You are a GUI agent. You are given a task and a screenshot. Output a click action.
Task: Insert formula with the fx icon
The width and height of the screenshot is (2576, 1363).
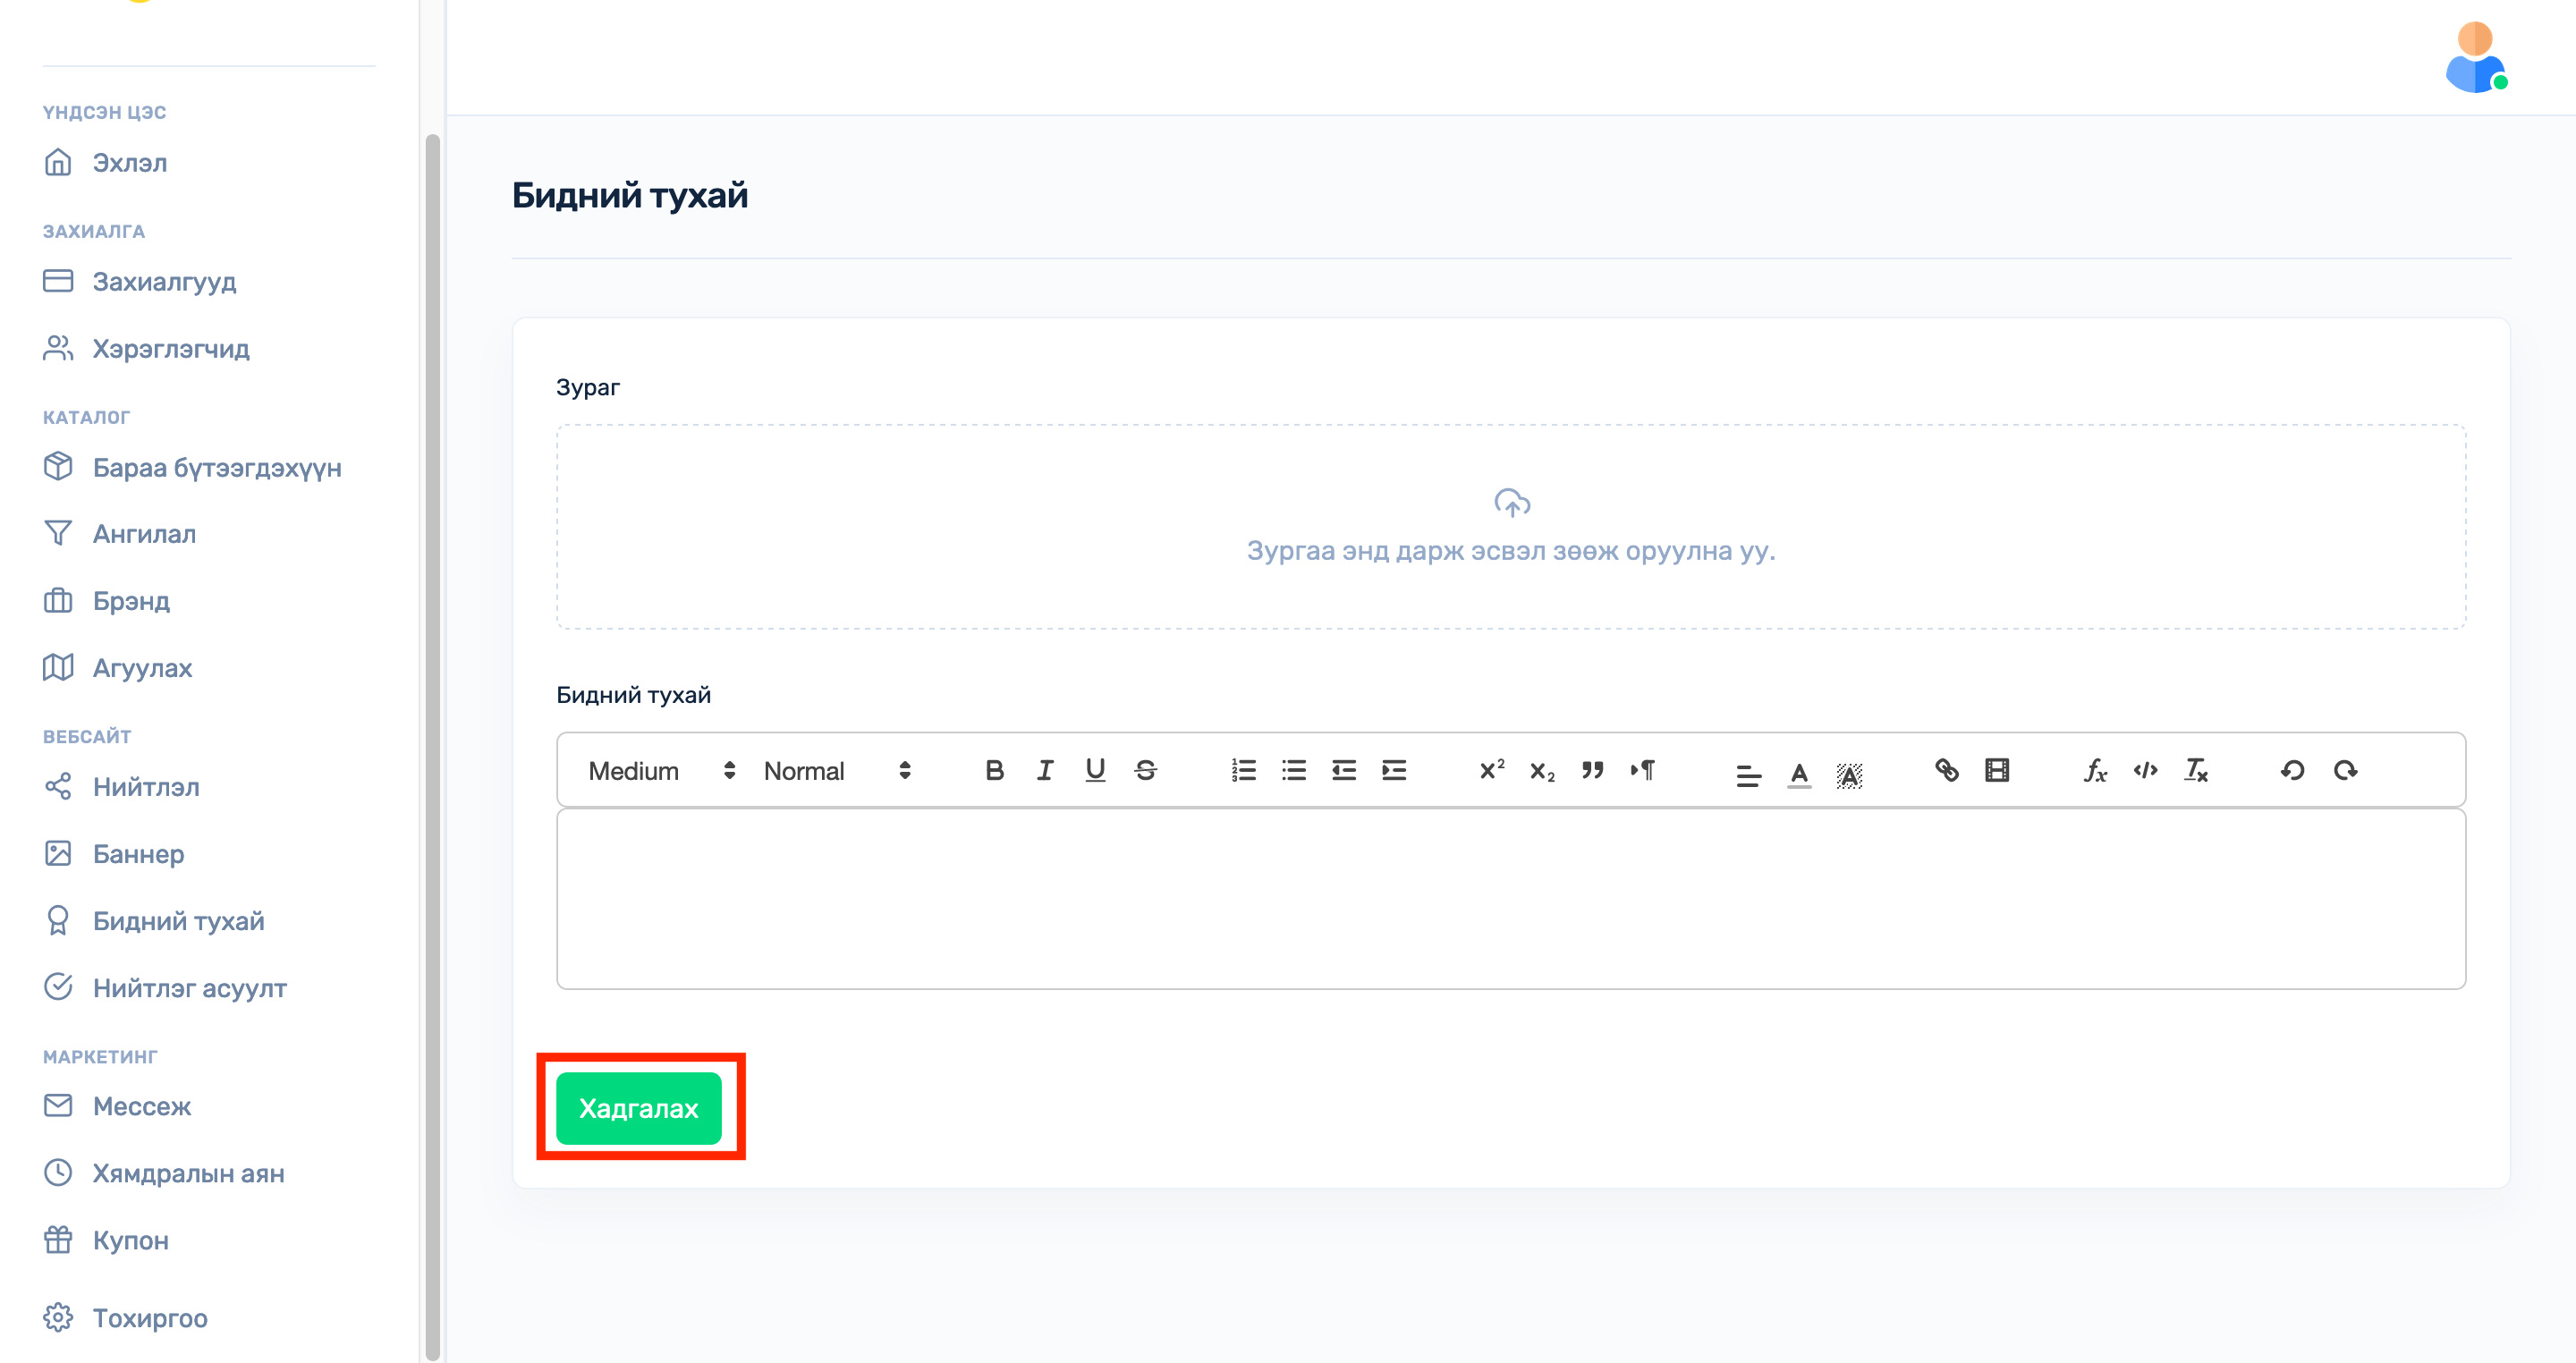click(x=2095, y=770)
